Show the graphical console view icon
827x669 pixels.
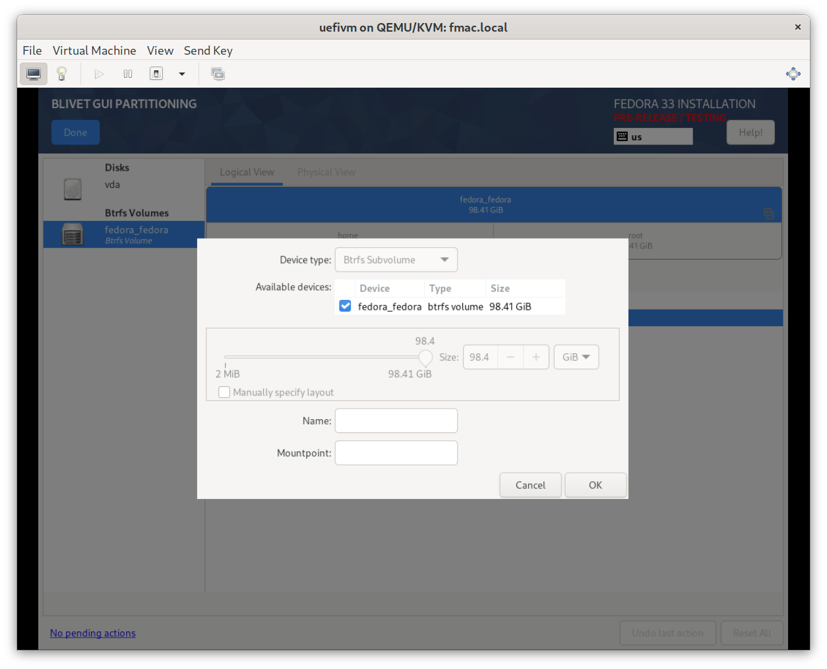[34, 74]
